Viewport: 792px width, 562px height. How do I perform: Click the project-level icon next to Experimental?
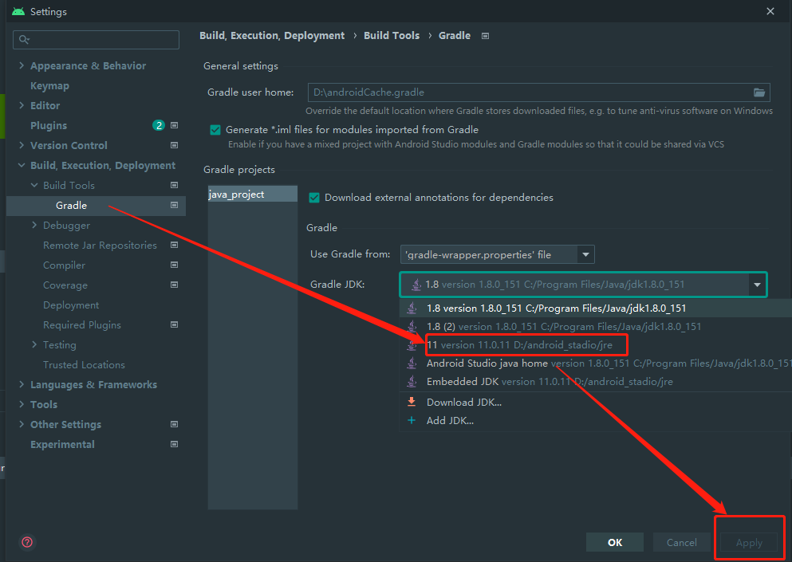click(174, 444)
